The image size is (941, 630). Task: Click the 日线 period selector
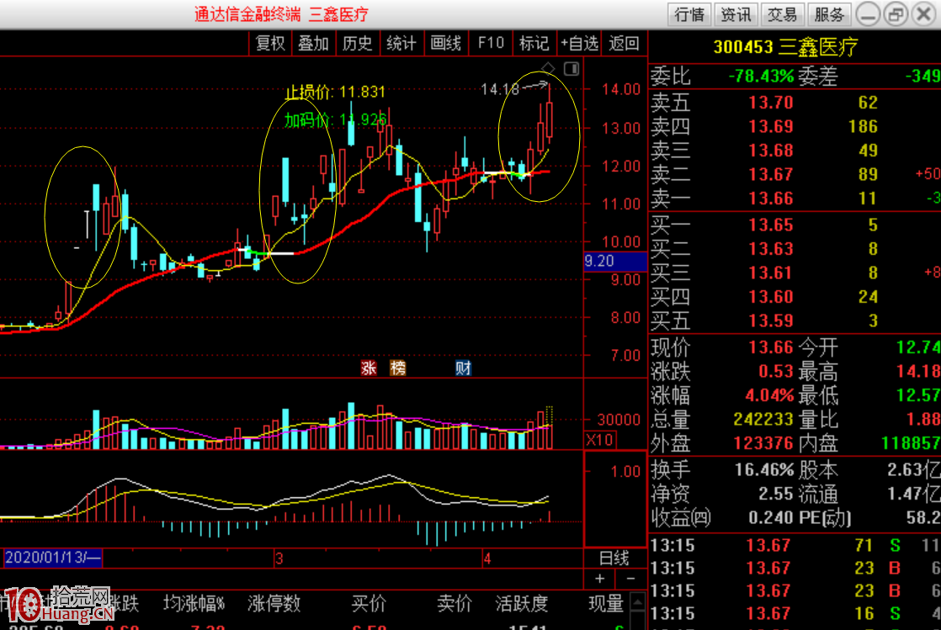point(614,558)
